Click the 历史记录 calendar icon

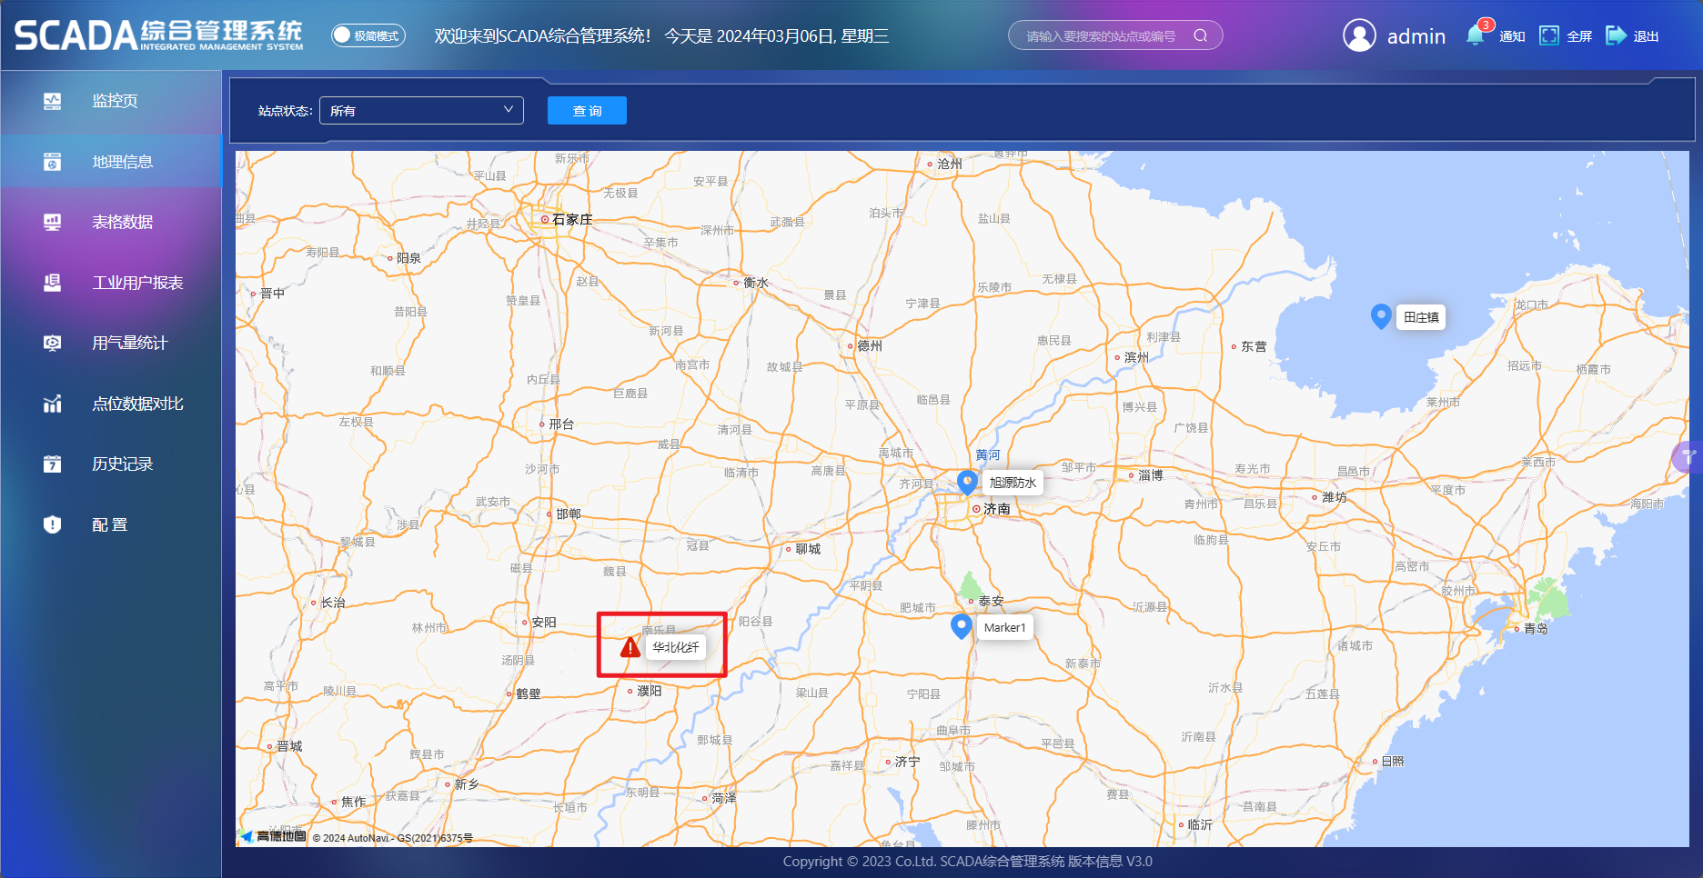point(53,464)
